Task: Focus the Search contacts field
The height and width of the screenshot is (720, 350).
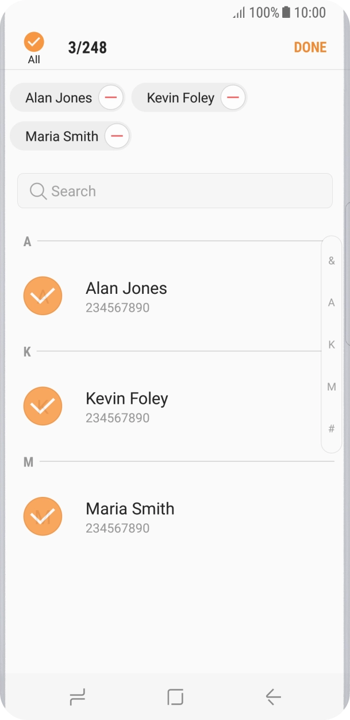Action: [184, 191]
